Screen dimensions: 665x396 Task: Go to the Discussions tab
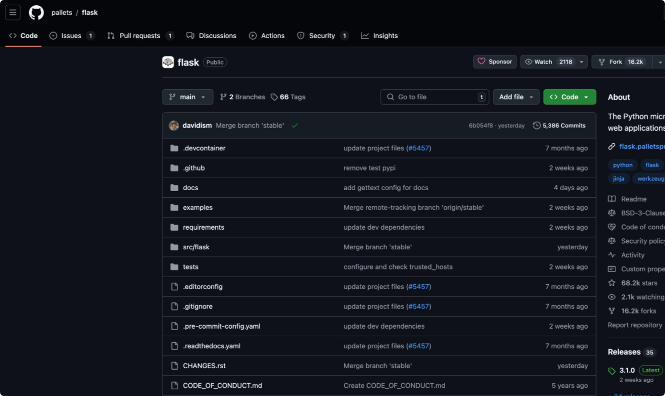tap(211, 36)
